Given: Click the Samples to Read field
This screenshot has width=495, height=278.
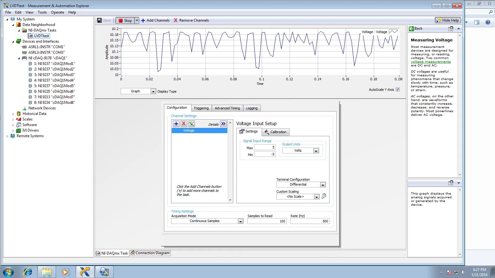Looking at the screenshot, I should point(267,221).
